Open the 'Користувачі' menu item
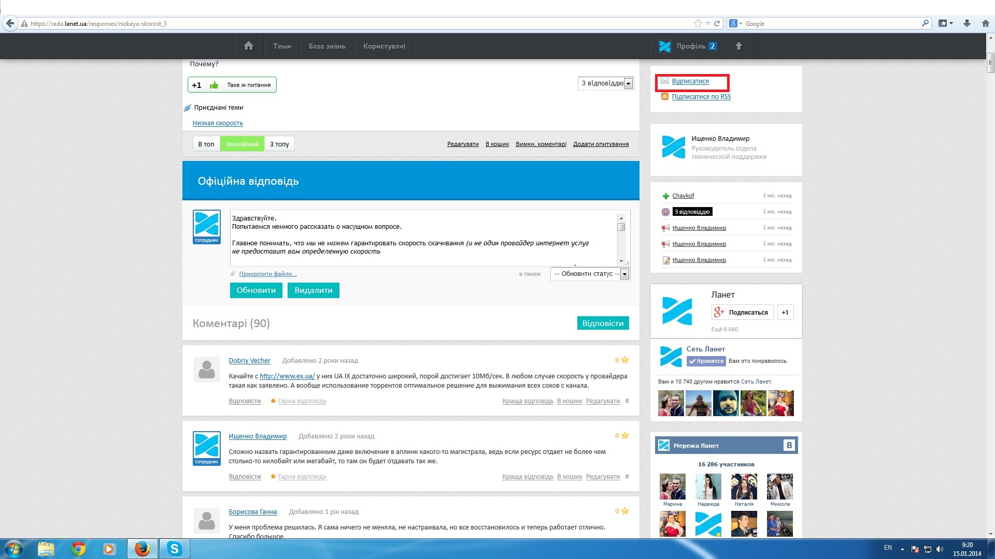The width and height of the screenshot is (995, 559). 384,46
